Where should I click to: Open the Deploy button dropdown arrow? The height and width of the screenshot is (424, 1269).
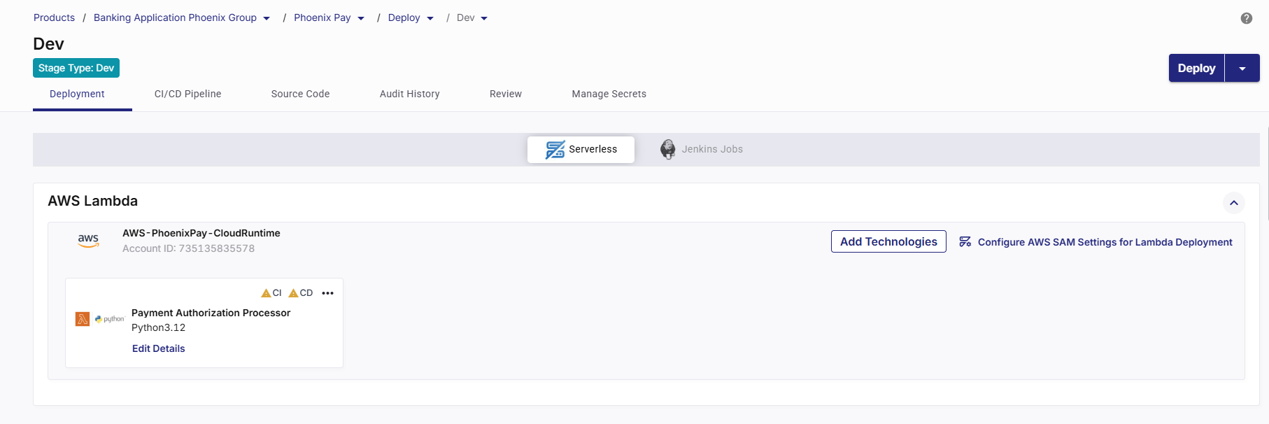click(x=1242, y=69)
